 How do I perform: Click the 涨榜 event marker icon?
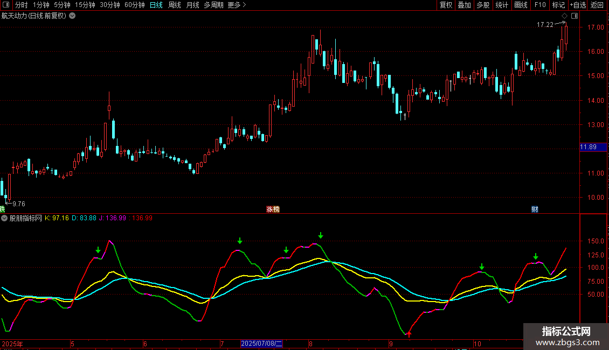pos(273,209)
